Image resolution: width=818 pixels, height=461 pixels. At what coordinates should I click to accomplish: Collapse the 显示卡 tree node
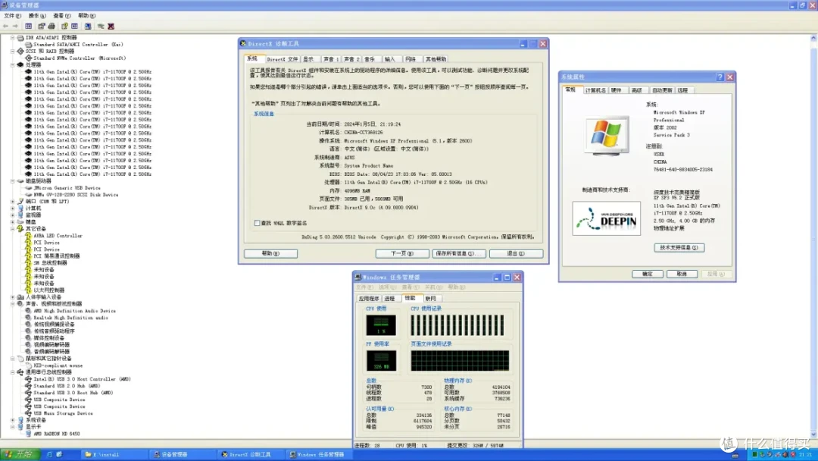[13, 427]
